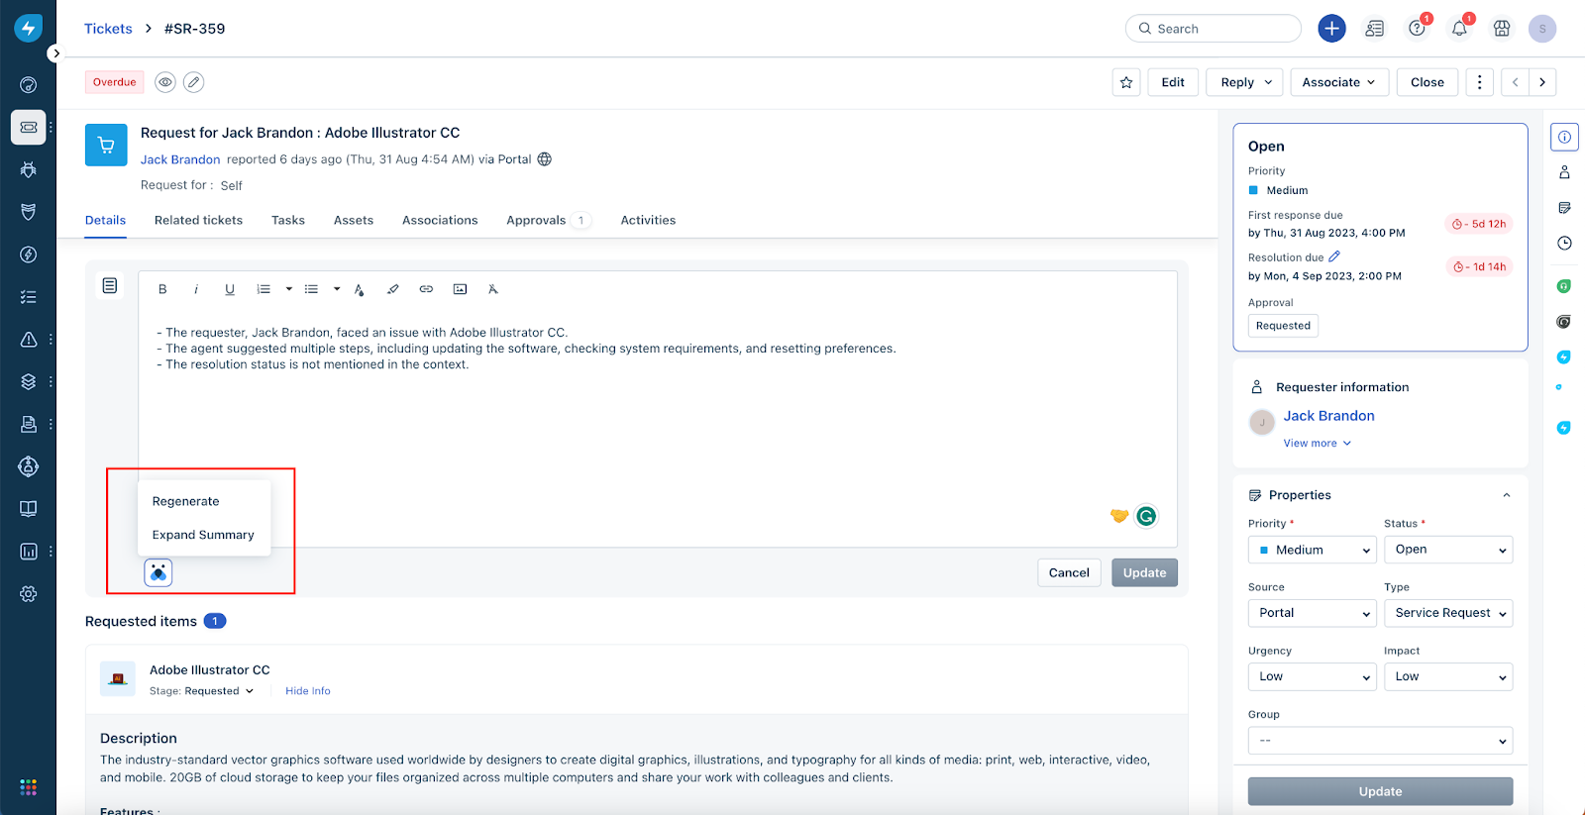Insert an image from editor toolbar
Screen dimensions: 1585x815
(460, 289)
